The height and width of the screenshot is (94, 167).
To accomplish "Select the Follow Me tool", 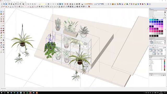I will [3, 31].
